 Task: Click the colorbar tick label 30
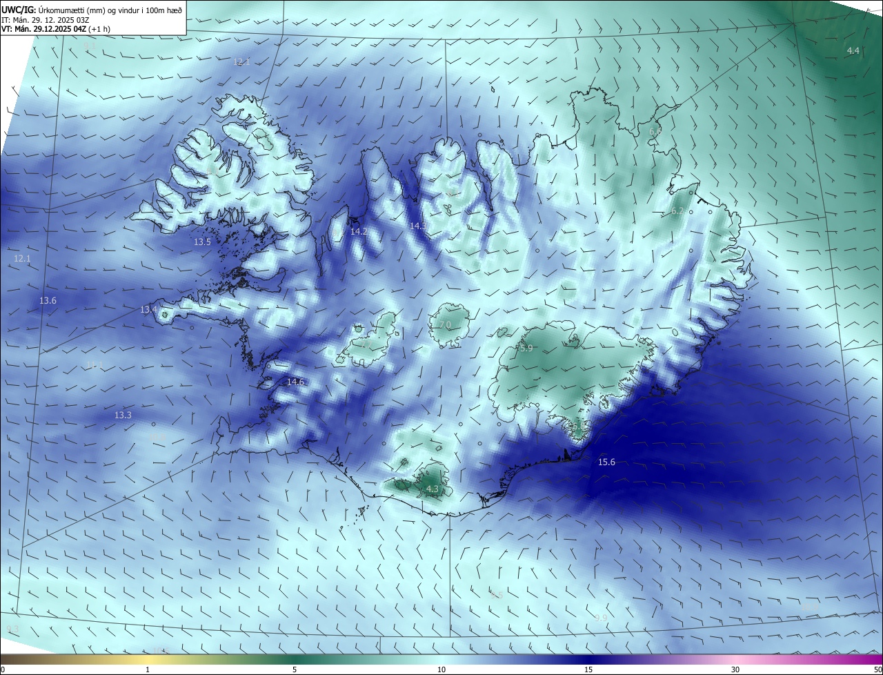[x=735, y=670]
